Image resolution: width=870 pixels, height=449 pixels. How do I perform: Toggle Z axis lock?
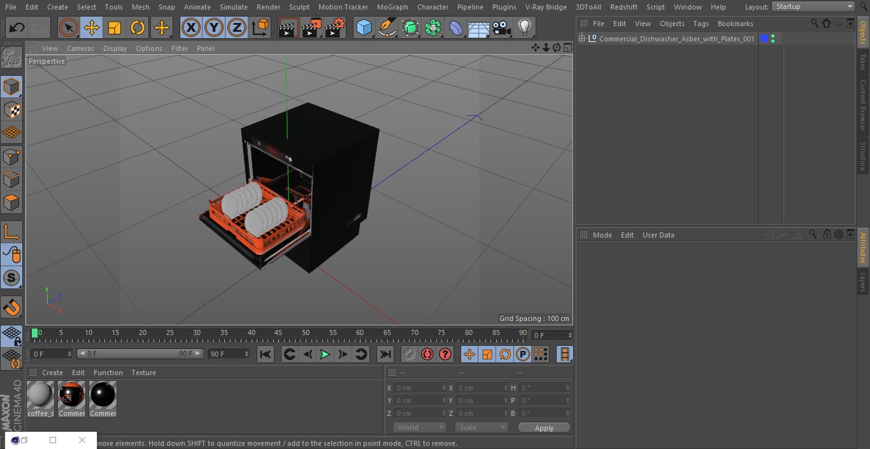pos(237,28)
